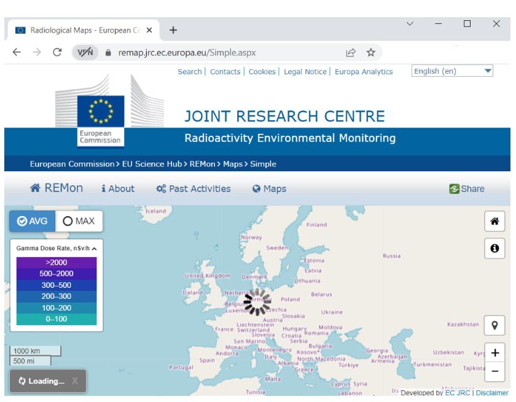Click the padlock site info icon

(108, 53)
